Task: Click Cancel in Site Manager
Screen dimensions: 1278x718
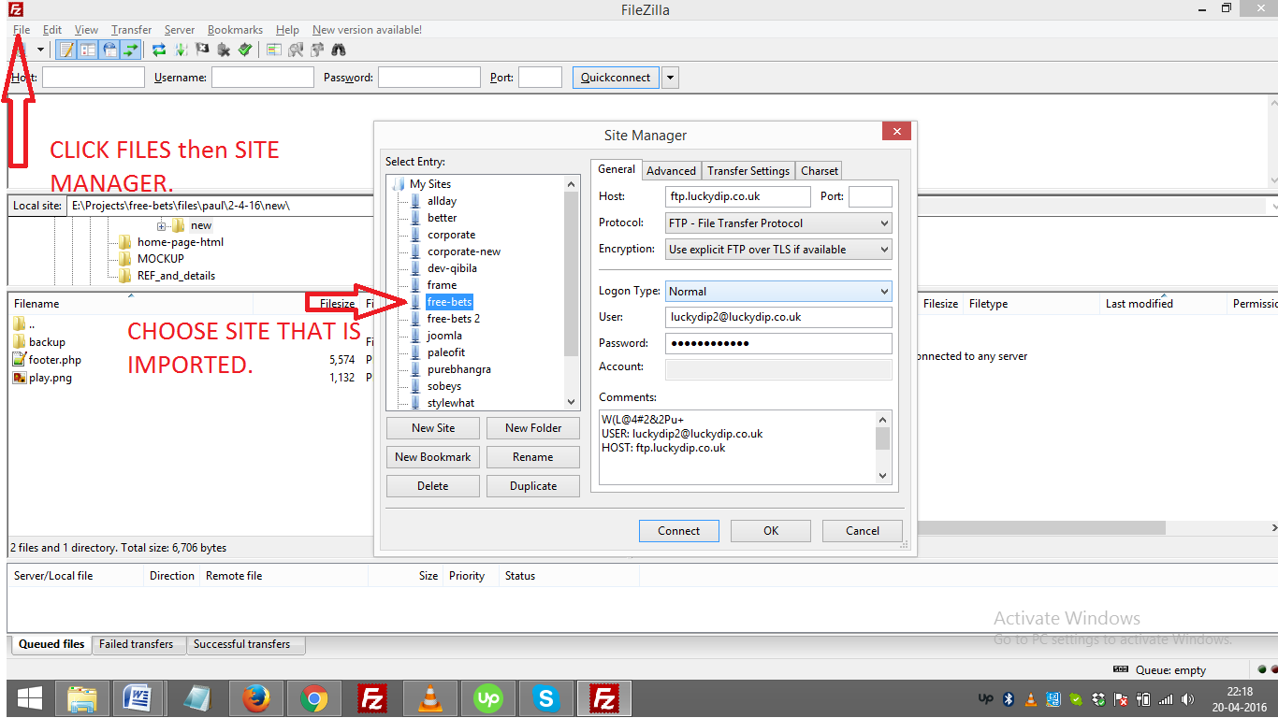Action: tap(863, 531)
